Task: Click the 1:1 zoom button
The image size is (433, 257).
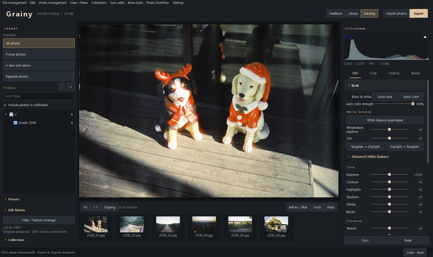Action: point(95,207)
